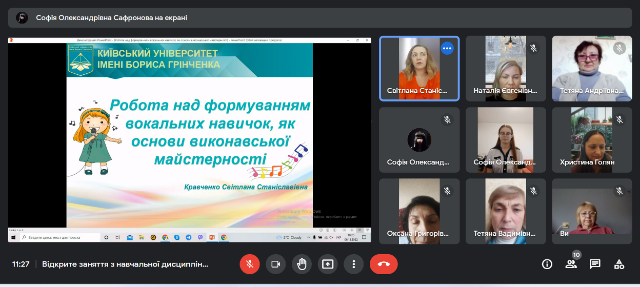Unmute the microphone in the call bar
The width and height of the screenshot is (640, 287).
(249, 264)
